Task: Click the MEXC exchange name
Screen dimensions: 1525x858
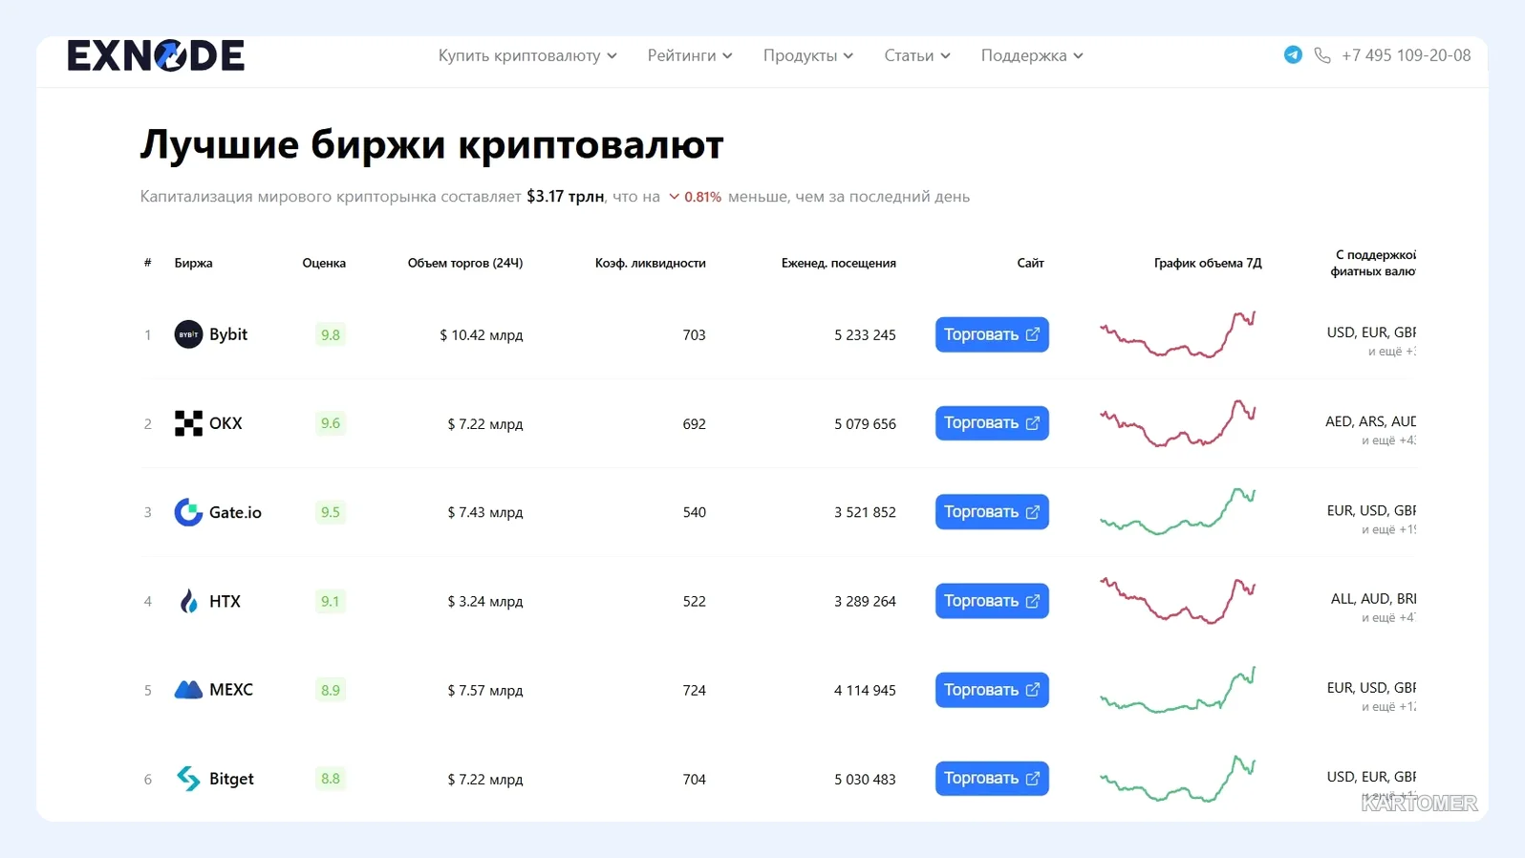Action: point(231,690)
